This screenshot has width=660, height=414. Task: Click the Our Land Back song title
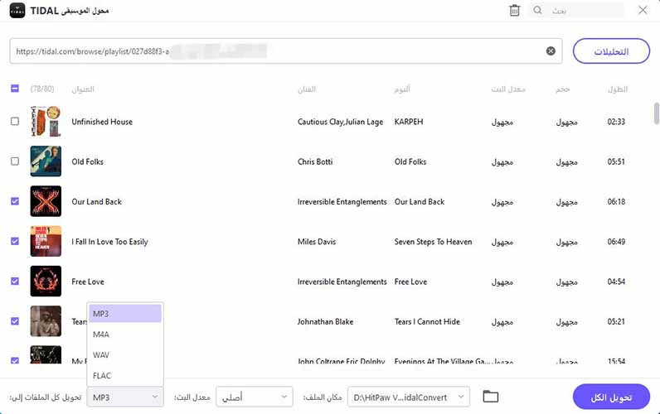pos(96,201)
